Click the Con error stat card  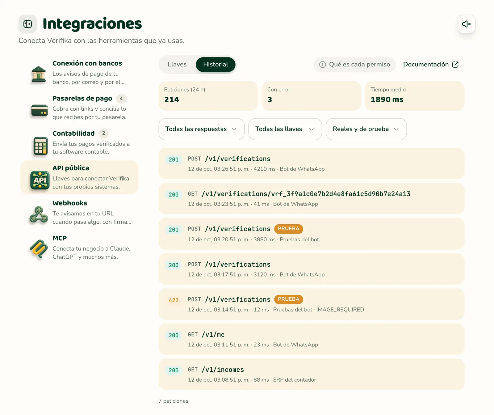pyautogui.click(x=311, y=96)
